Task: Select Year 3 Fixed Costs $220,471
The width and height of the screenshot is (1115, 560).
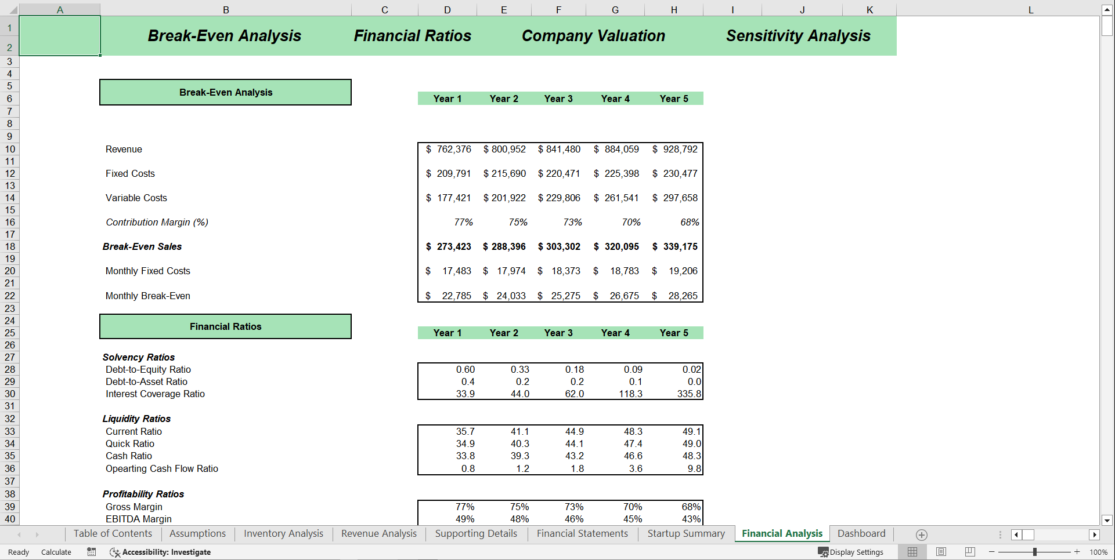Action: pyautogui.click(x=558, y=173)
